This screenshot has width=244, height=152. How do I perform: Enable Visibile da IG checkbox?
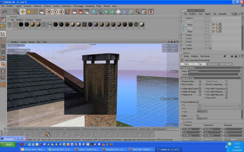tap(200, 95)
